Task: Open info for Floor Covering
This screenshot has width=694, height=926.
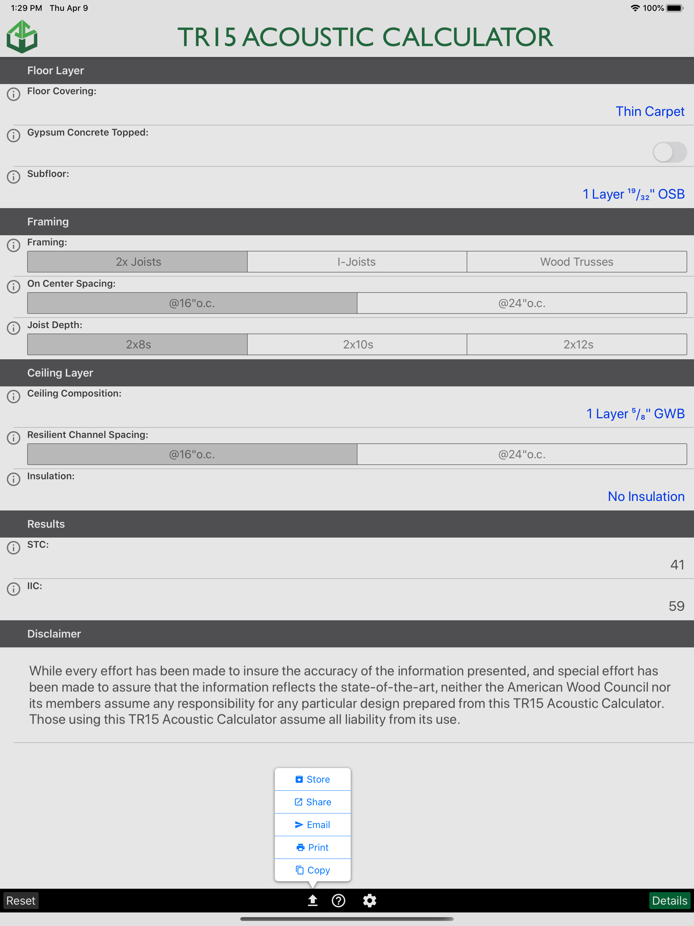Action: (14, 94)
